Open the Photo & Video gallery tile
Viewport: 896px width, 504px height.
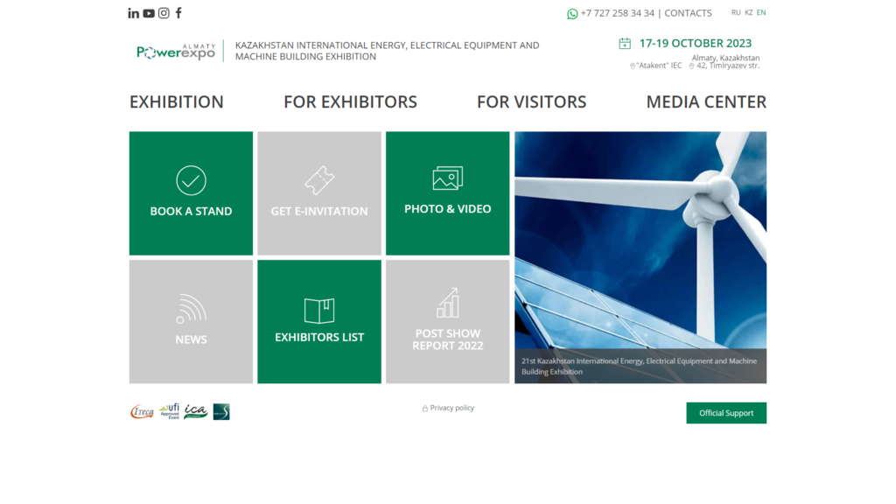tap(447, 192)
